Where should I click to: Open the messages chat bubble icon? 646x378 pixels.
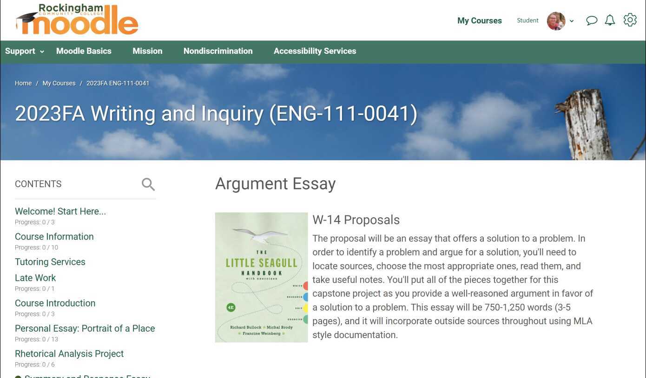pos(591,20)
